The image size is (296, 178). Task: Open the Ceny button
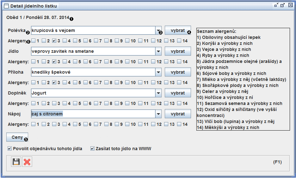(17, 137)
